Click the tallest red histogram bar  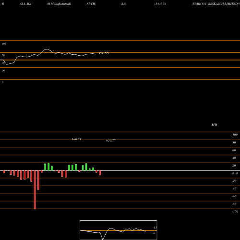pos(35,190)
